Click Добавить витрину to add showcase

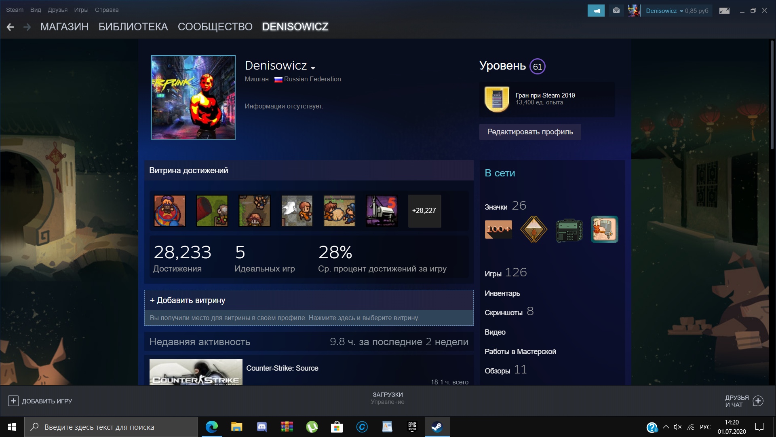click(309, 300)
